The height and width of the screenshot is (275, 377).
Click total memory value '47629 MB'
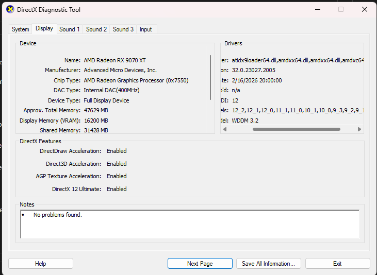pos(96,110)
